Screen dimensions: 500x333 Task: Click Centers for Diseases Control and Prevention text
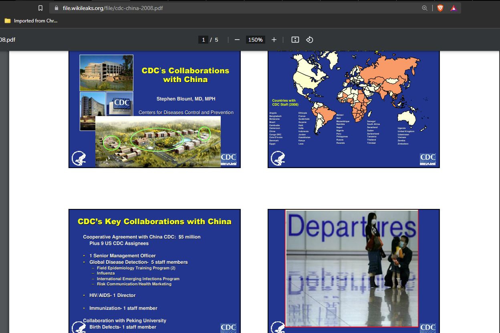point(186,112)
